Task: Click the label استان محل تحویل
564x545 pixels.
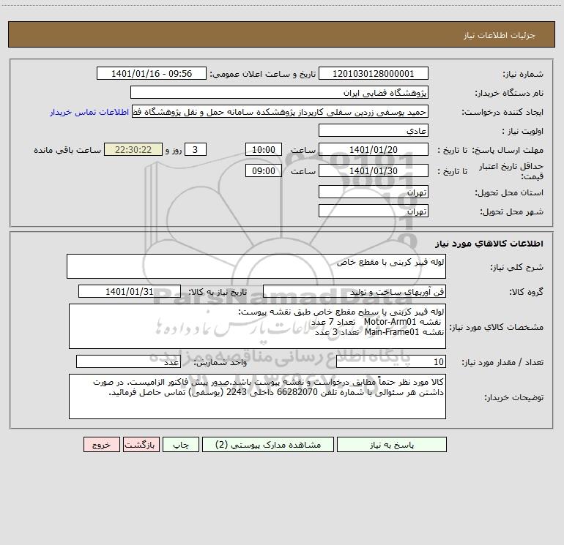Action: click(x=509, y=193)
